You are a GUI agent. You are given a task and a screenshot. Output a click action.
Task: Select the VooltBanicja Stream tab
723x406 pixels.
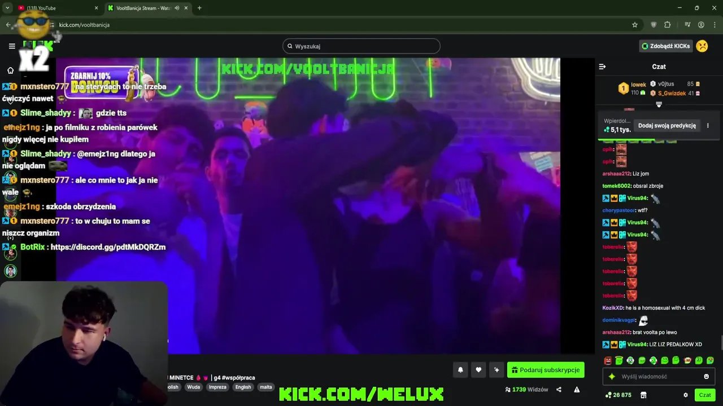tap(148, 8)
